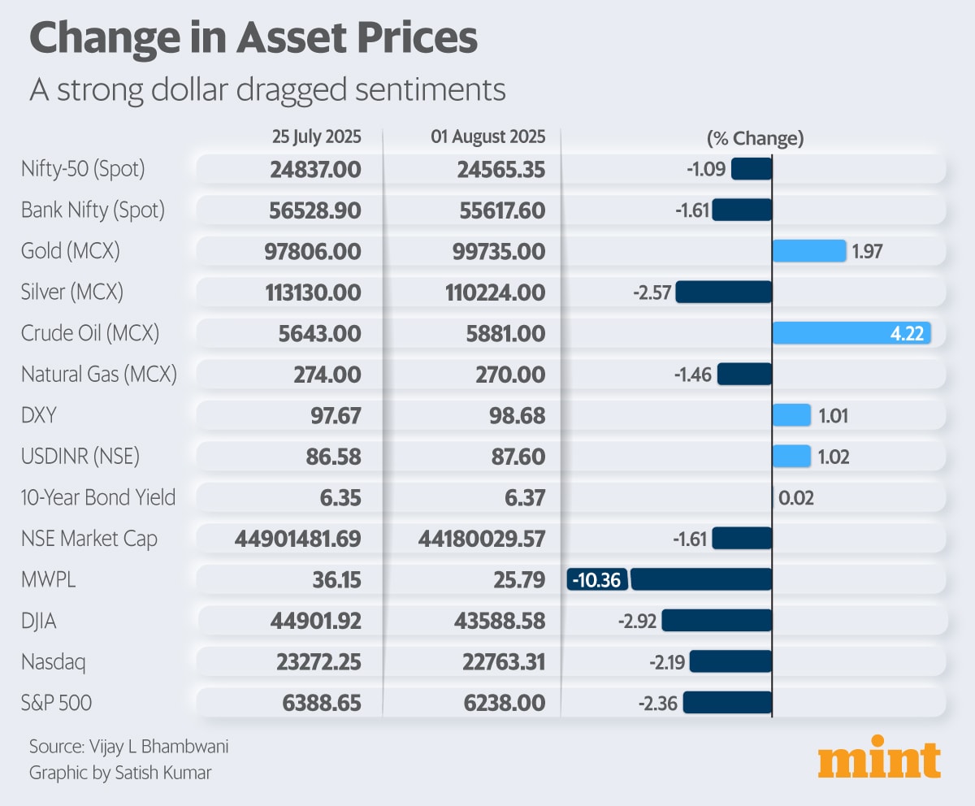Click the (% Change) column header
975x806 pixels.
pos(755,138)
